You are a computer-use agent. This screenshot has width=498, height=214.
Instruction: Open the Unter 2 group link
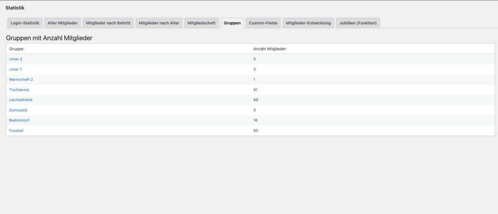click(16, 59)
